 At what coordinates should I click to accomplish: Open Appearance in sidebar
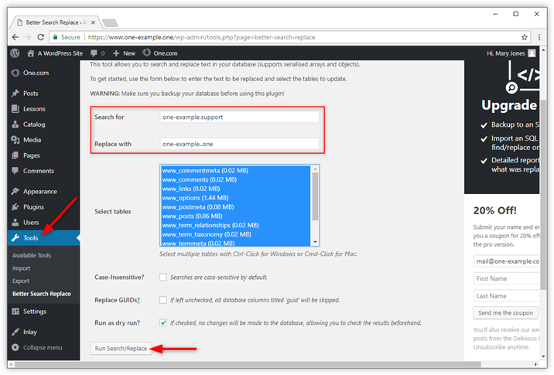(43, 192)
